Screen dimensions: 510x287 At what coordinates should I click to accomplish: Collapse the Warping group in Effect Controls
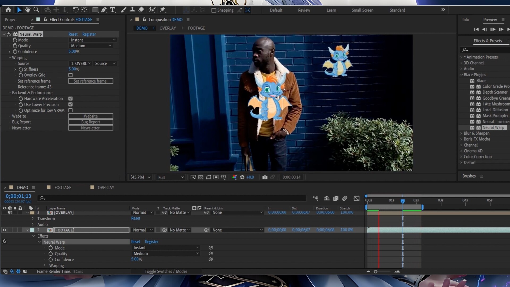10,58
